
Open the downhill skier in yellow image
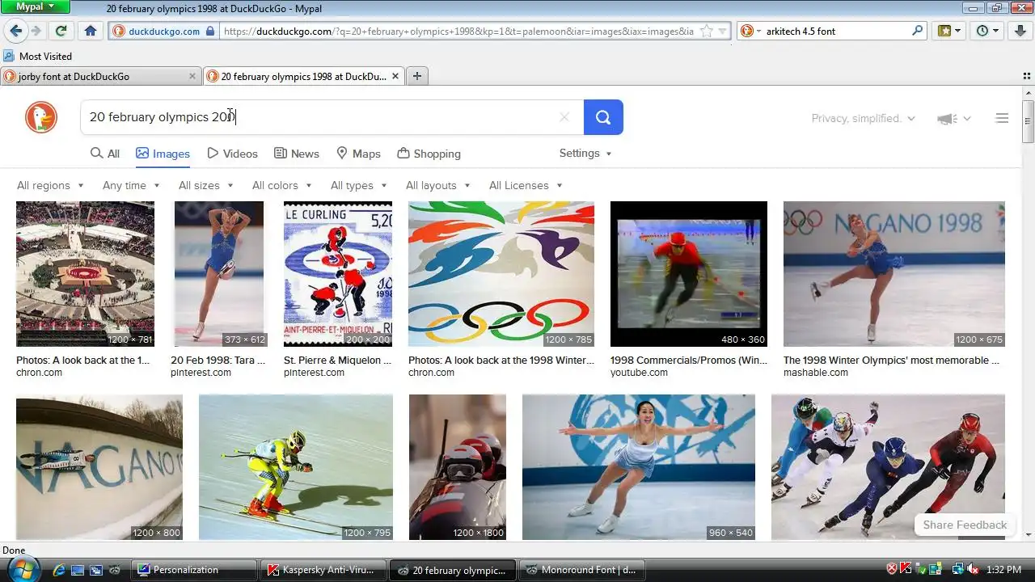[x=296, y=467]
